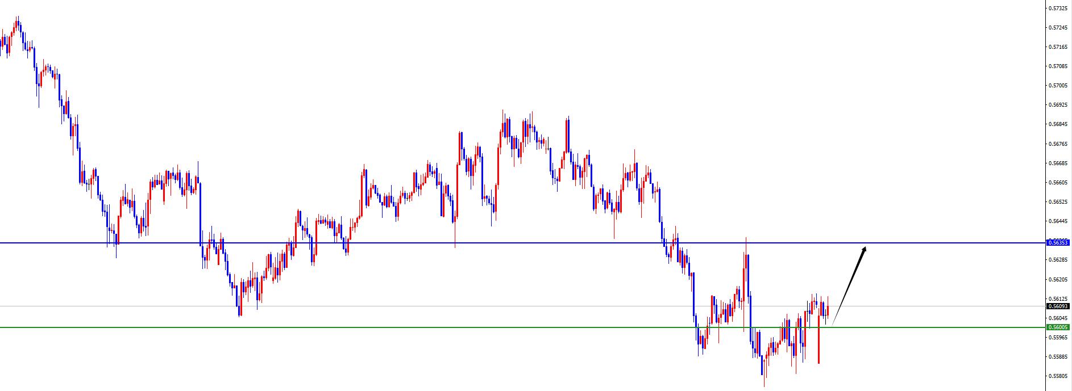The height and width of the screenshot is (391, 1072).
Task: Click the 0.57005 price axis label
Action: click(x=1058, y=86)
